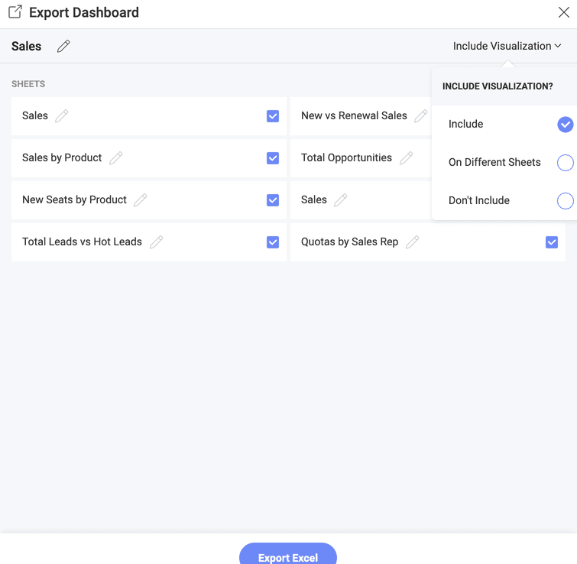Rename the New vs Renewal Sales sheet pencil
The height and width of the screenshot is (564, 577).
coord(420,116)
